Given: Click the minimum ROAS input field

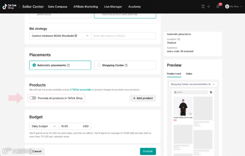Looking at the screenshot, I should pyautogui.click(x=123, y=36).
